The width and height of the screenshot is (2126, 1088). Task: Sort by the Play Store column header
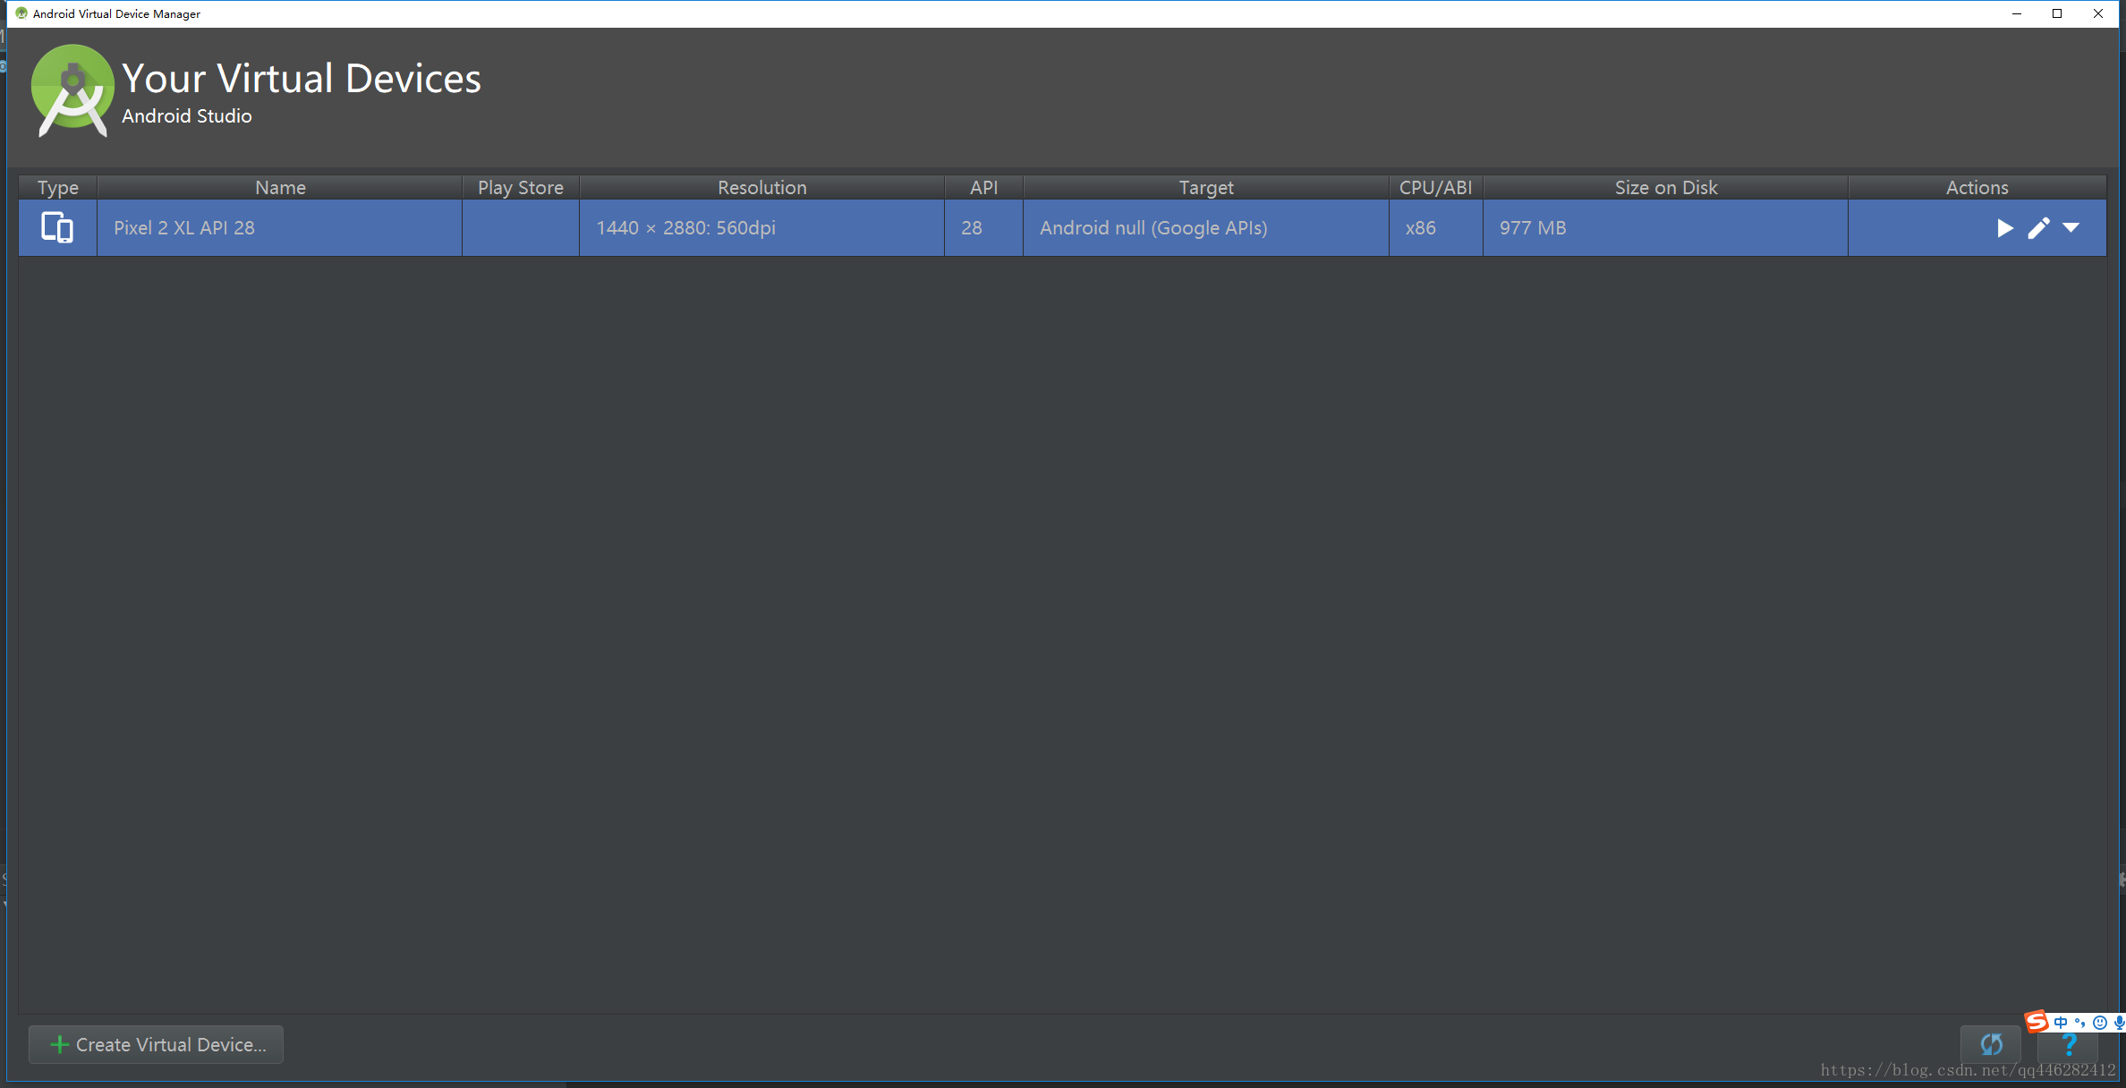[521, 187]
